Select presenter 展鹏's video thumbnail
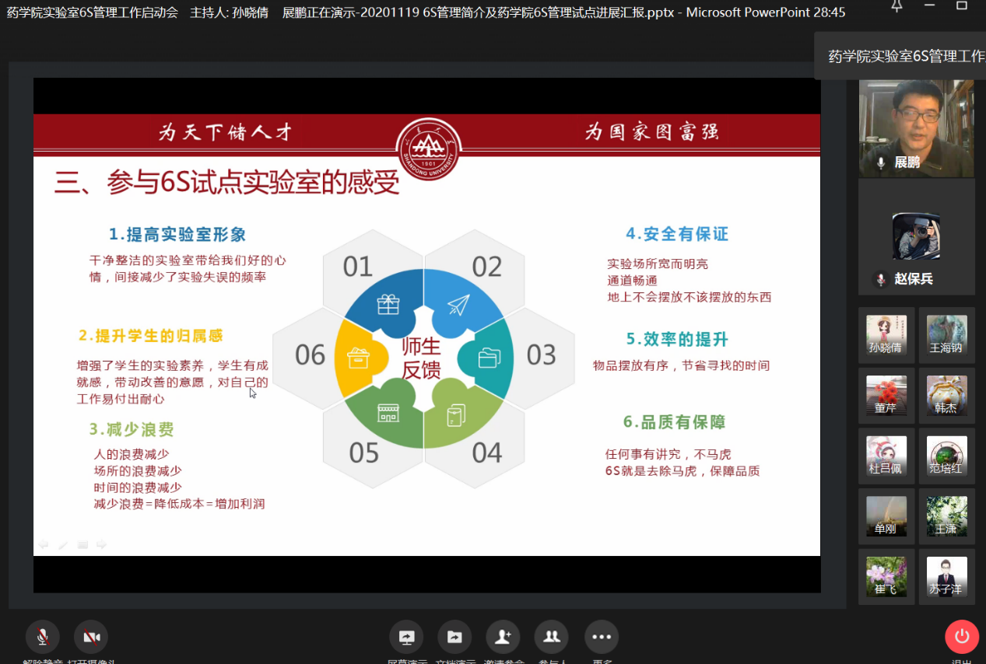986x664 pixels. tap(916, 128)
